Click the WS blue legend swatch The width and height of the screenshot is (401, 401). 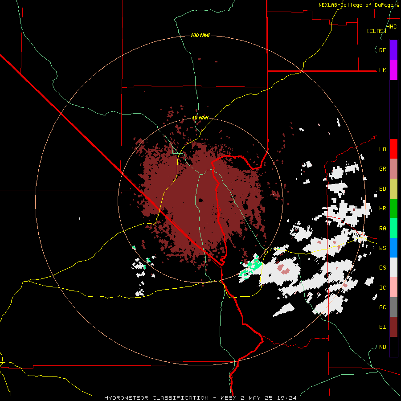393,248
